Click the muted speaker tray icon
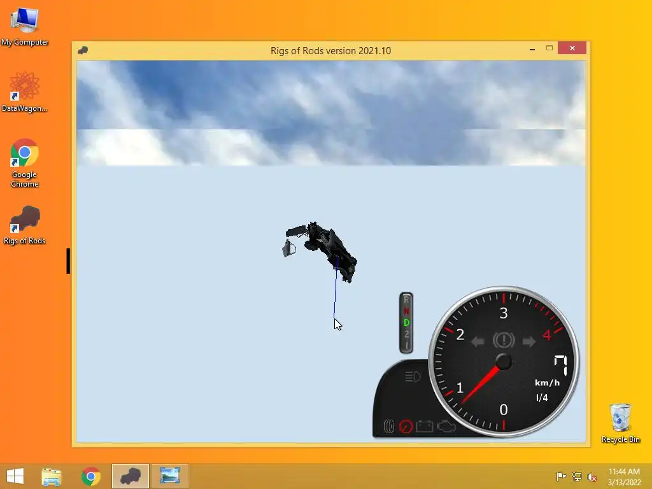 tap(592, 477)
